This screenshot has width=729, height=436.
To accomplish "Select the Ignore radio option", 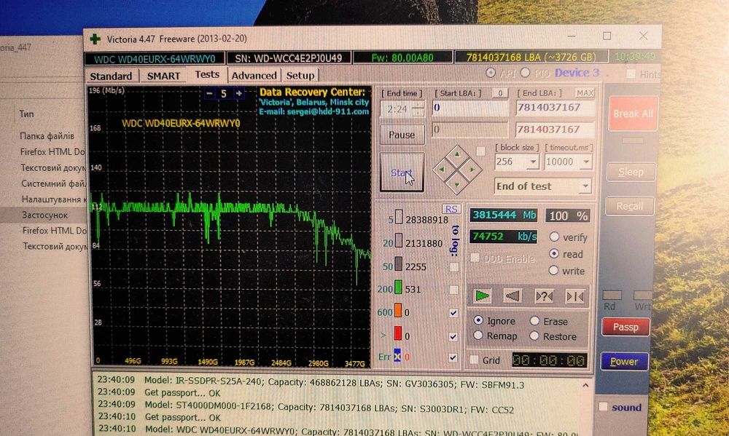I will [478, 320].
